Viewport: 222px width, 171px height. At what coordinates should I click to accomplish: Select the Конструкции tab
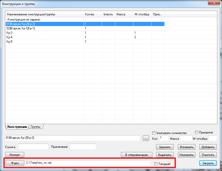pyautogui.click(x=17, y=127)
